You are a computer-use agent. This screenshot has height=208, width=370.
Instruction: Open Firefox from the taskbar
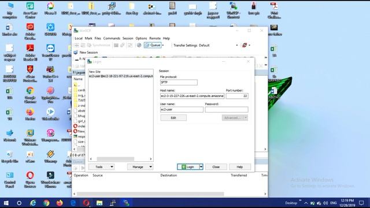(60, 203)
